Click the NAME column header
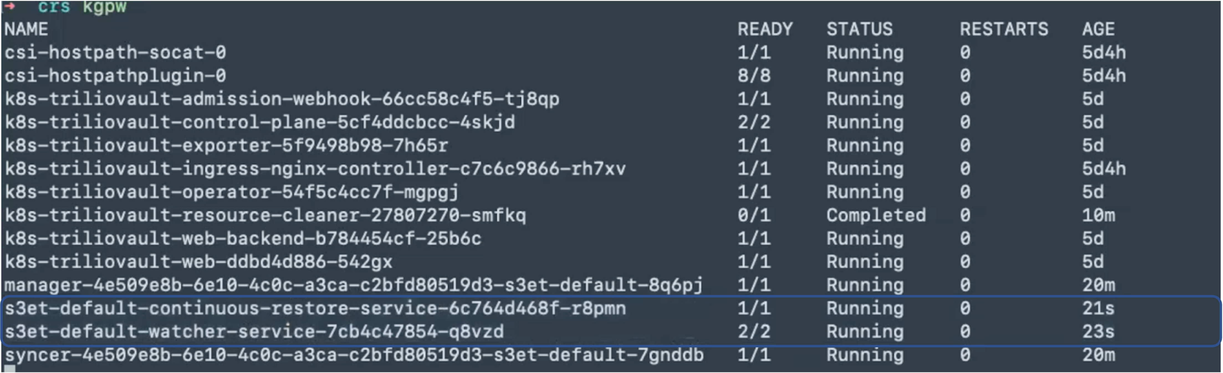Screen dimensions: 1223x373 pyautogui.click(x=26, y=29)
